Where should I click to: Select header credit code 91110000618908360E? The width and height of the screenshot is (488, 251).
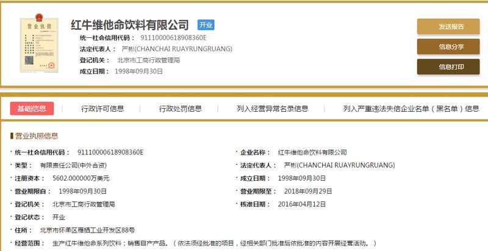[173, 38]
